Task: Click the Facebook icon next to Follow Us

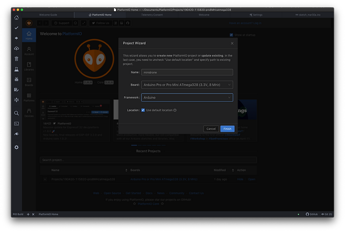Action: click(x=115, y=23)
